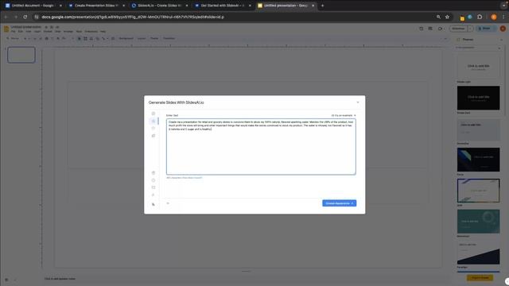The image size is (509, 286).
Task: Choose the Simple Dark theme thumbnail
Action: click(x=479, y=98)
